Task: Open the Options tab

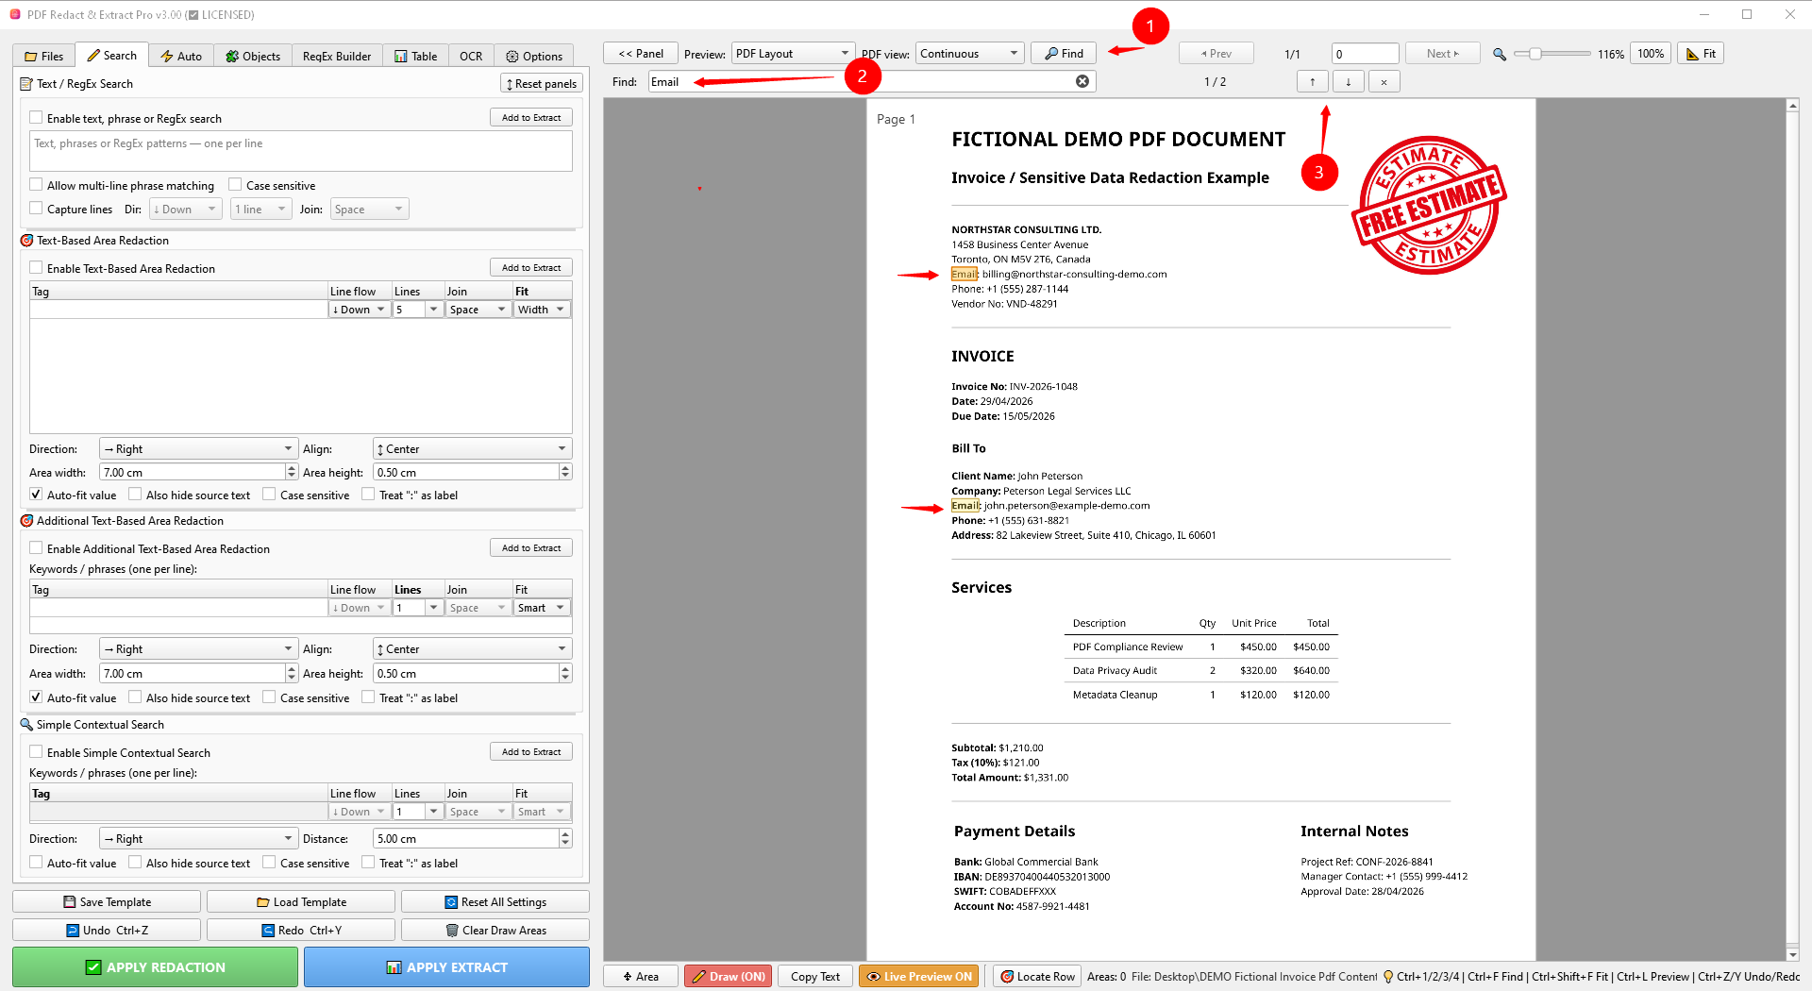Action: (x=534, y=56)
